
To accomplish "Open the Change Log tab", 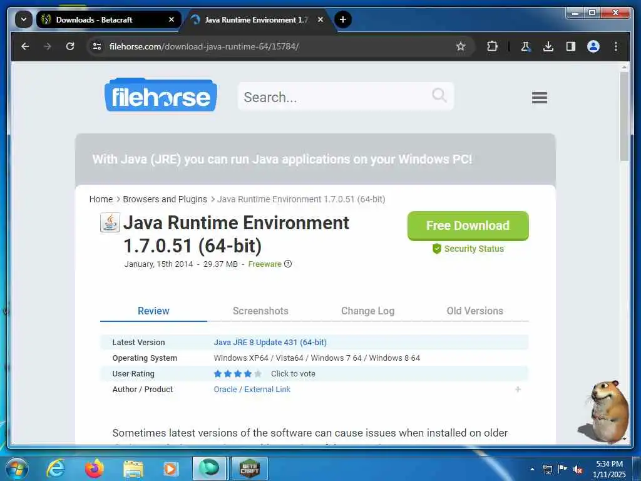I will click(367, 311).
